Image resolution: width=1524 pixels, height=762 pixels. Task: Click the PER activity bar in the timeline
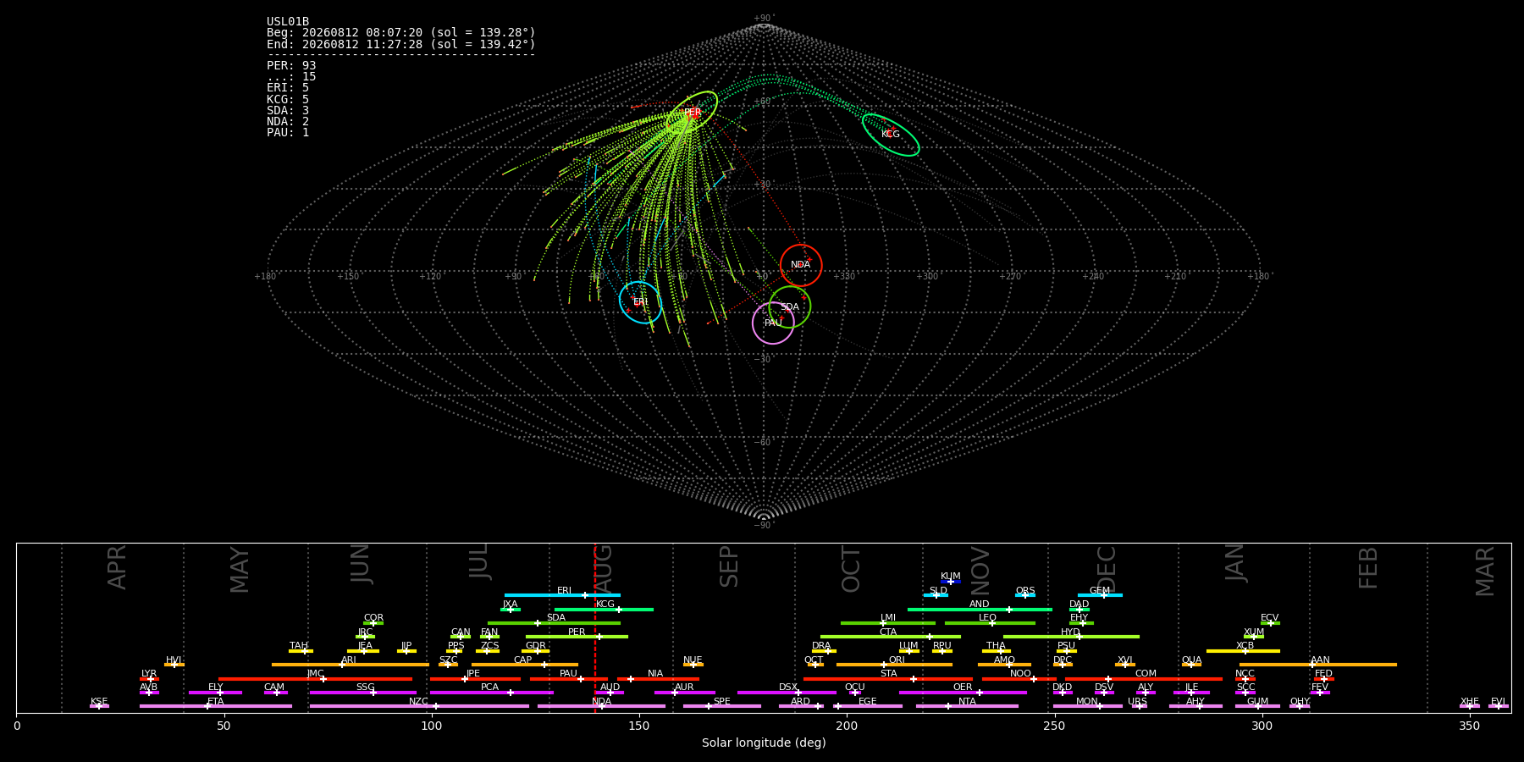pyautogui.click(x=577, y=637)
